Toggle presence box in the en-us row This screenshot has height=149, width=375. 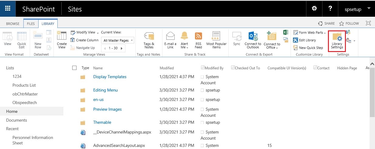[202, 100]
